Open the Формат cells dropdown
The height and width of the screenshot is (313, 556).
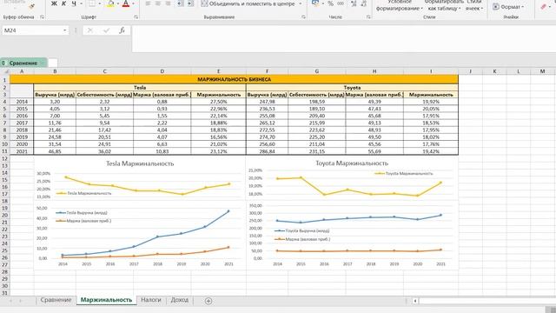point(508,7)
